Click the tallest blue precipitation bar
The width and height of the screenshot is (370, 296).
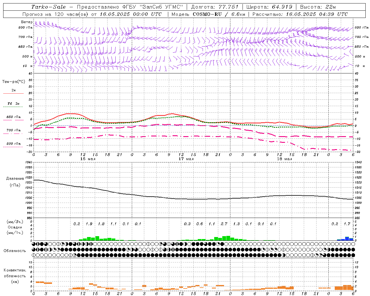pyautogui.click(x=347, y=239)
